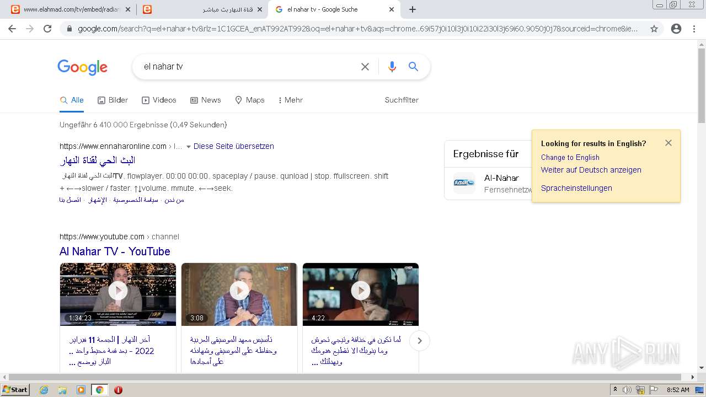Screen dimensions: 706x397
Task: Open the 4:22 video's Arabic title link
Action: [356, 351]
